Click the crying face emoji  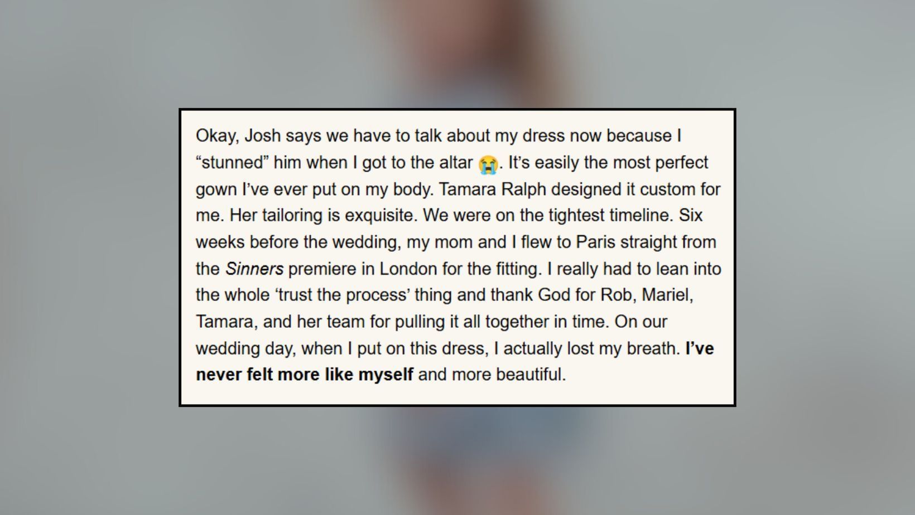[x=488, y=164]
